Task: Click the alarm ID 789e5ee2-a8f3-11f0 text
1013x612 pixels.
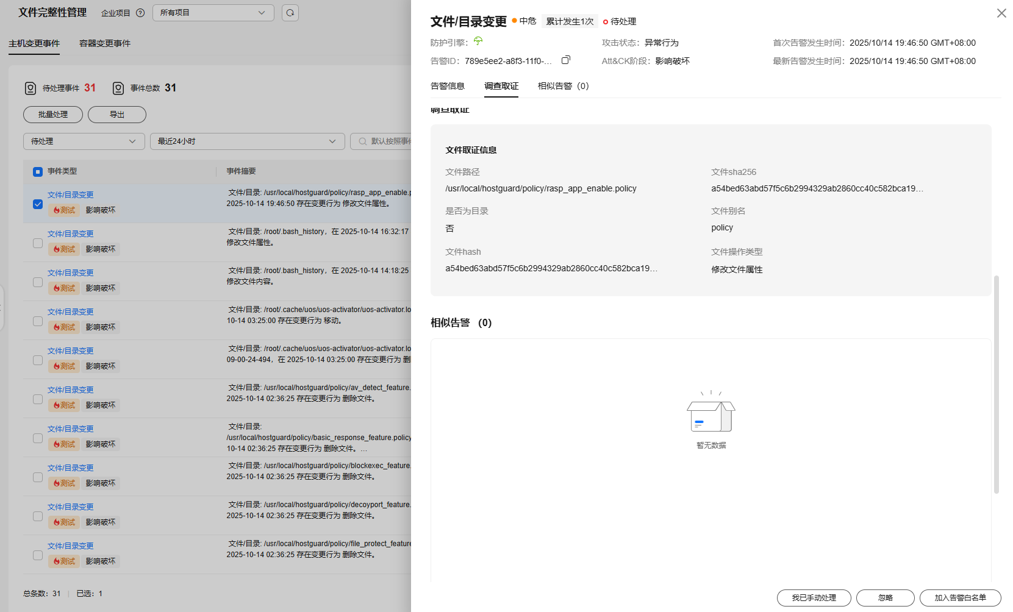Action: 508,61
